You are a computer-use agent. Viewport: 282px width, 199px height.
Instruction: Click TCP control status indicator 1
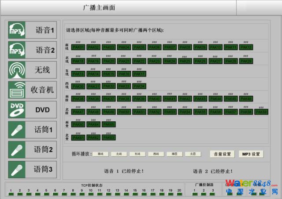10,194
